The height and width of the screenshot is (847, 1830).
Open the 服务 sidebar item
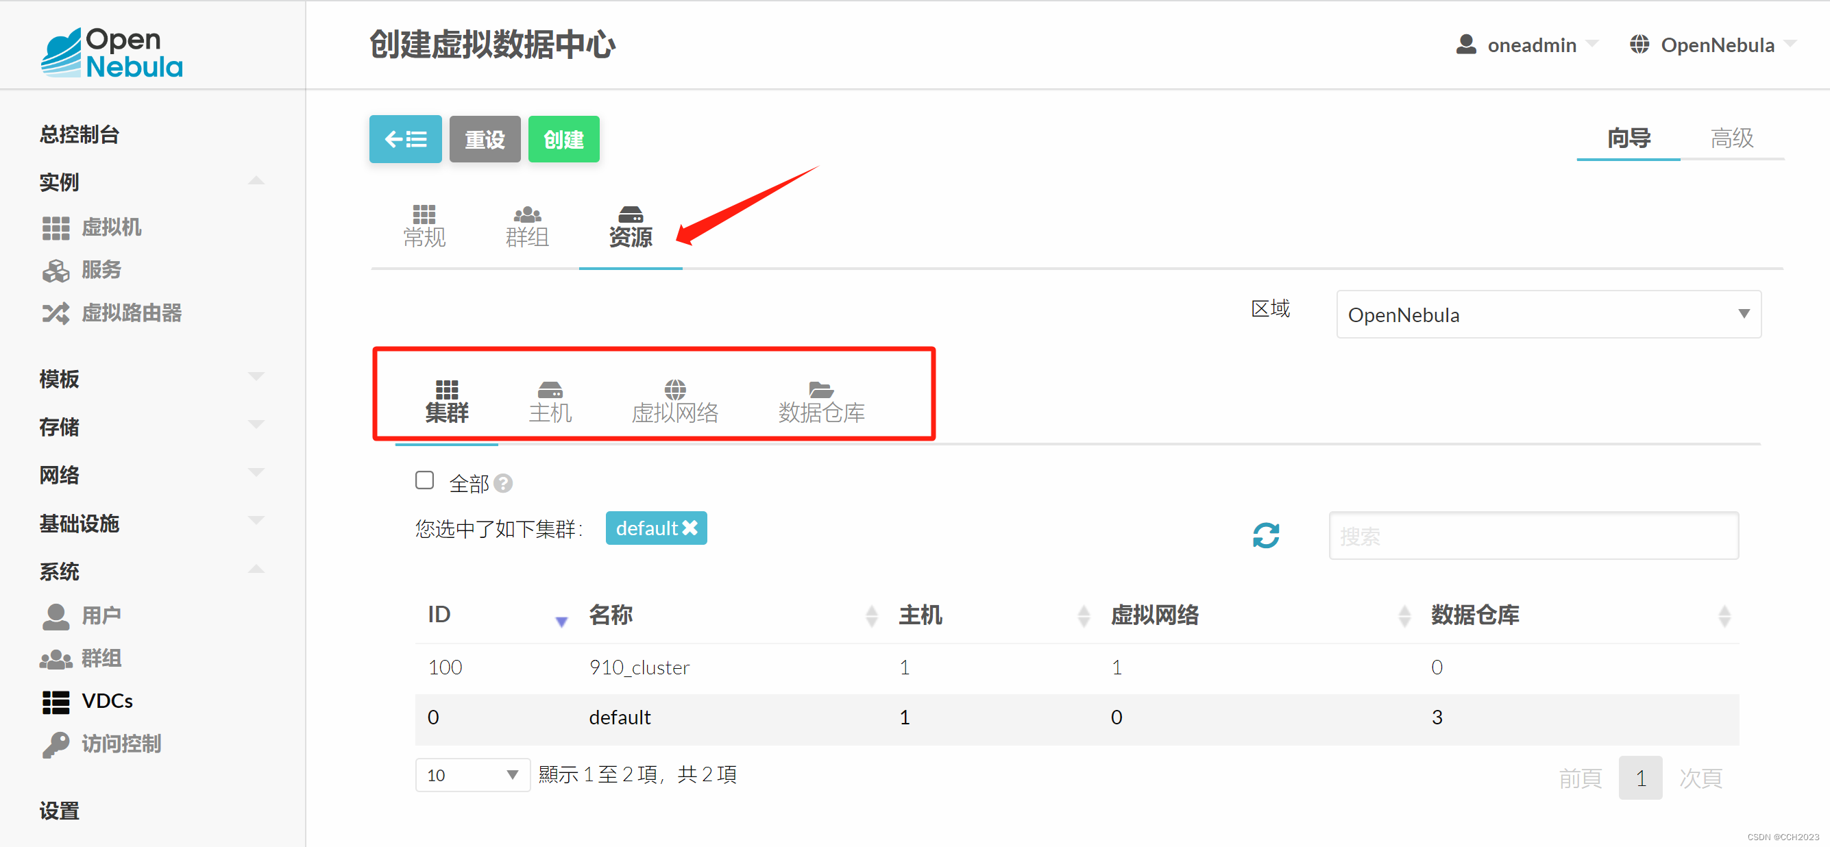(101, 270)
